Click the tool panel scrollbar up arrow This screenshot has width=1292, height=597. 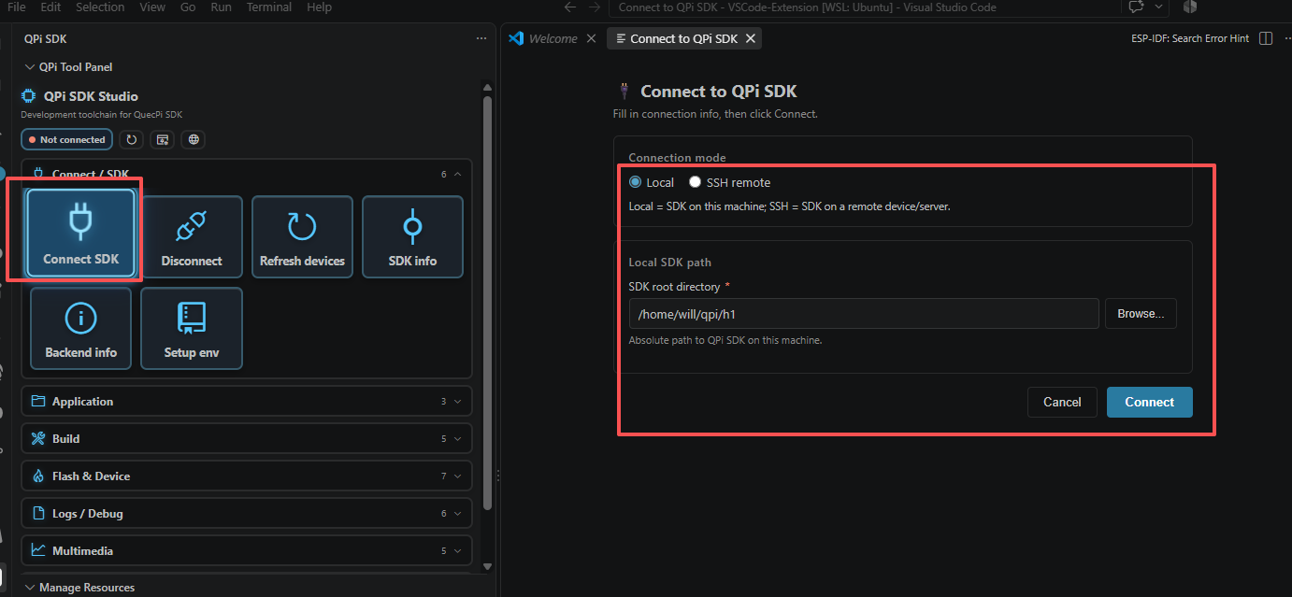487,87
